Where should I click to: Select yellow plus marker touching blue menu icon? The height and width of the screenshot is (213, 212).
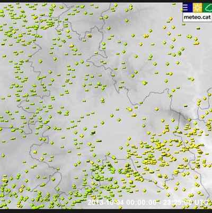[182, 10]
